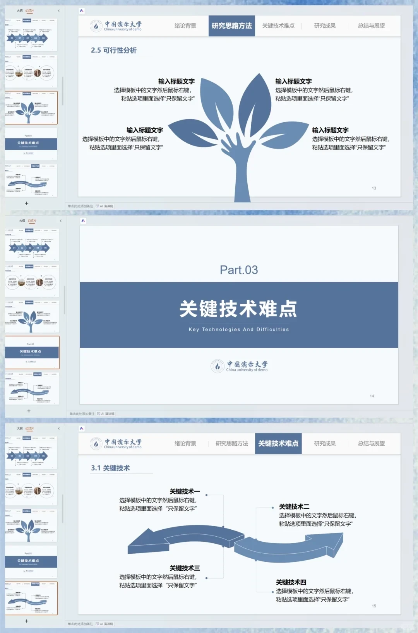Select the university logo emblem on slide 15

(96, 444)
